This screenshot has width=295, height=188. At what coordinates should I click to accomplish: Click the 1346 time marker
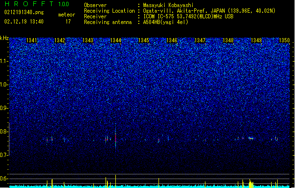point(172,40)
